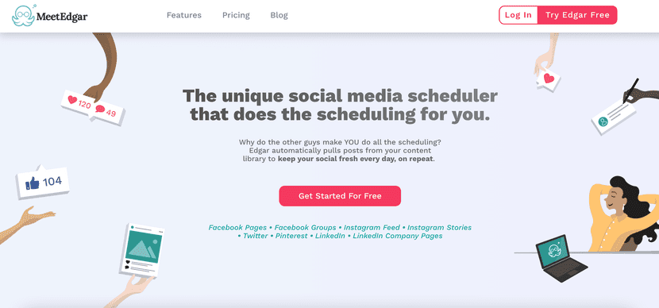Click the laptop with octopus logo
The height and width of the screenshot is (308, 659).
[x=560, y=257]
